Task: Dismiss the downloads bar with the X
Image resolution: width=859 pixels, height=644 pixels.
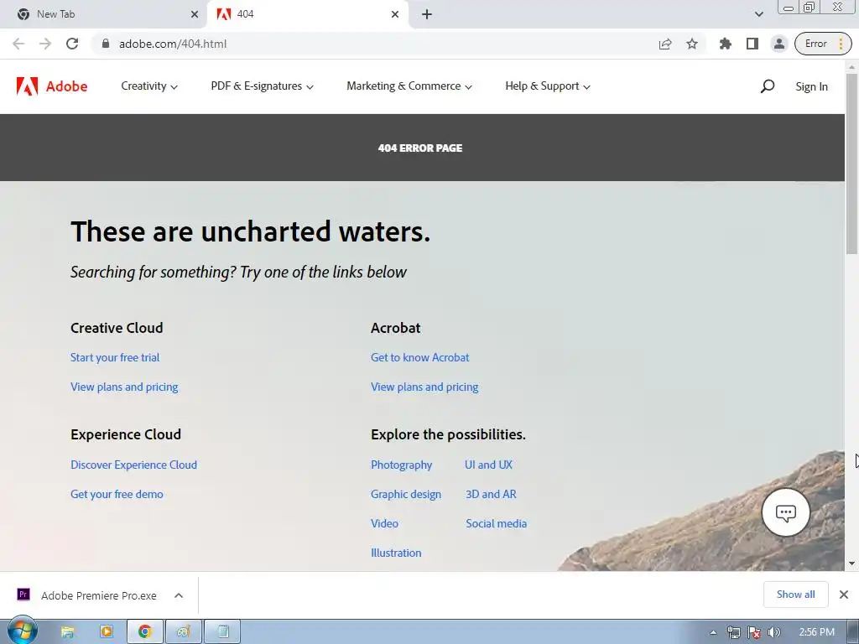Action: (844, 595)
